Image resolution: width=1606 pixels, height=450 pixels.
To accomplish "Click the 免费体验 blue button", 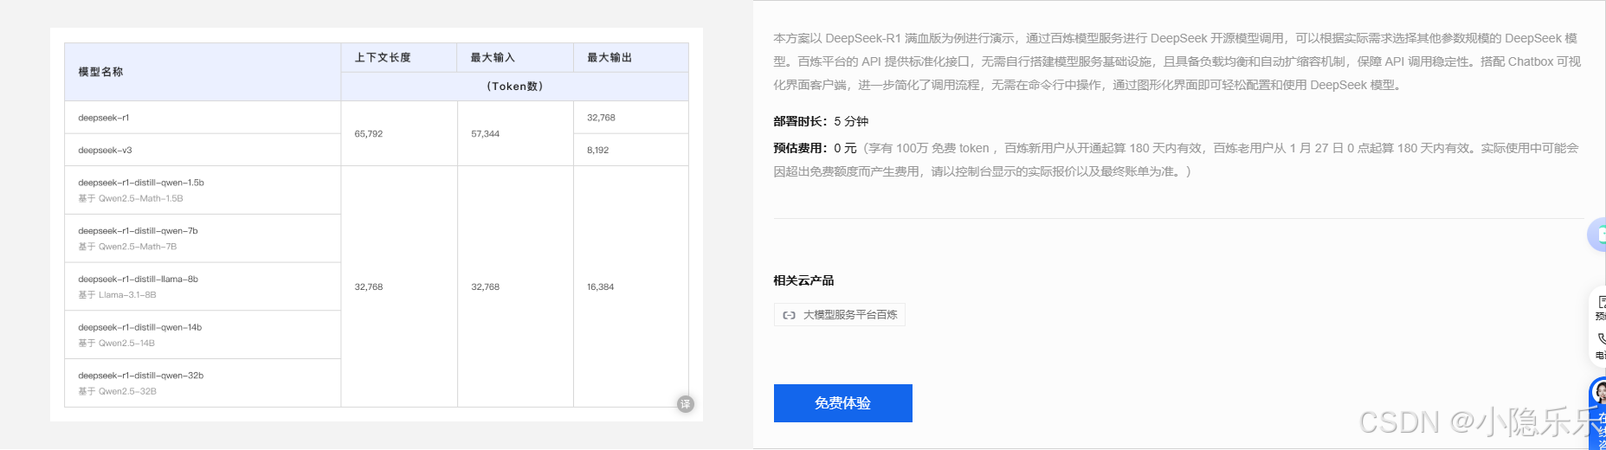I will 842,403.
